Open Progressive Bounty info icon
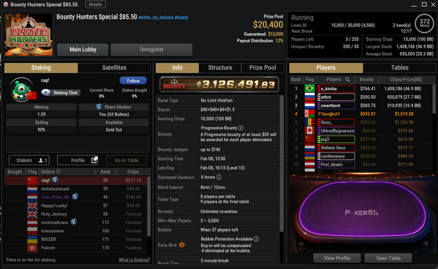This screenshot has height=269, width=438. (x=241, y=128)
